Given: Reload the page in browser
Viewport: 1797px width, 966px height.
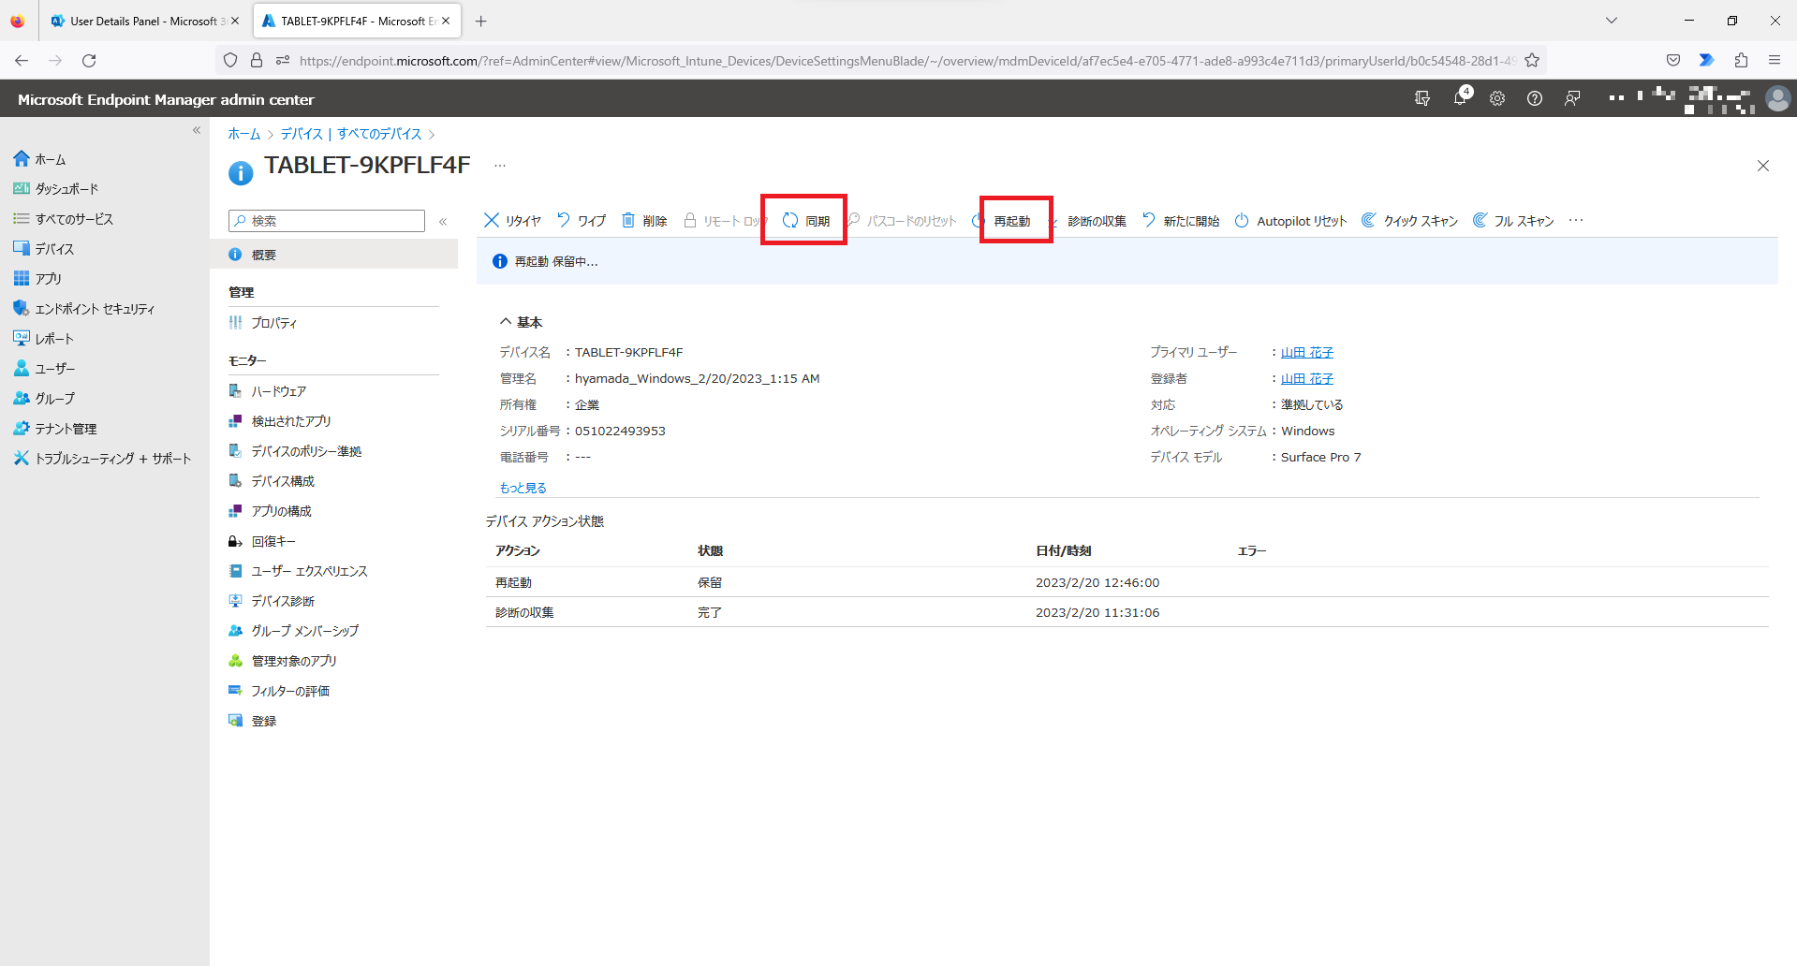Looking at the screenshot, I should (89, 61).
